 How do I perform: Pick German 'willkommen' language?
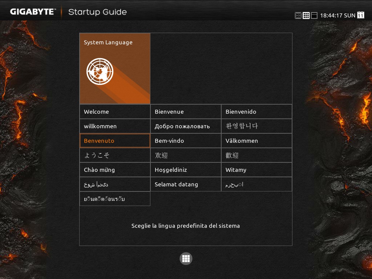click(115, 126)
